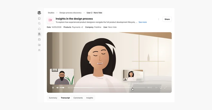Viewport: 212px width, 110px height.
Task: Switch to the Summary tab
Action: pos(53,98)
